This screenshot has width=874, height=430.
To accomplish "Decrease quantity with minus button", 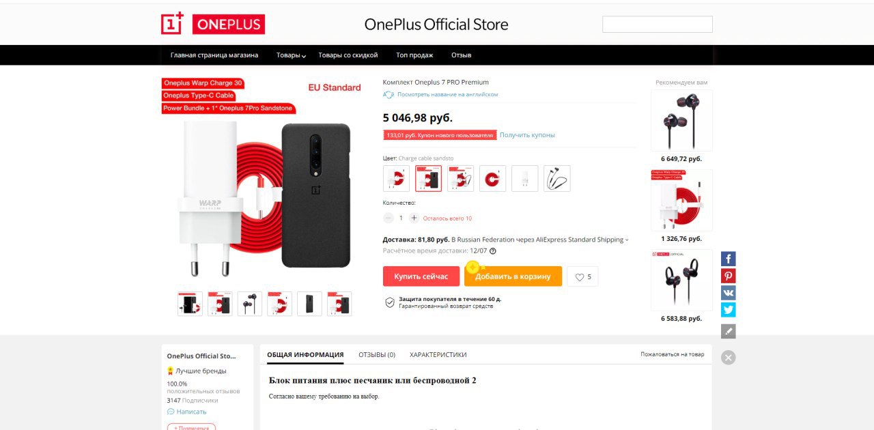I will (x=389, y=218).
